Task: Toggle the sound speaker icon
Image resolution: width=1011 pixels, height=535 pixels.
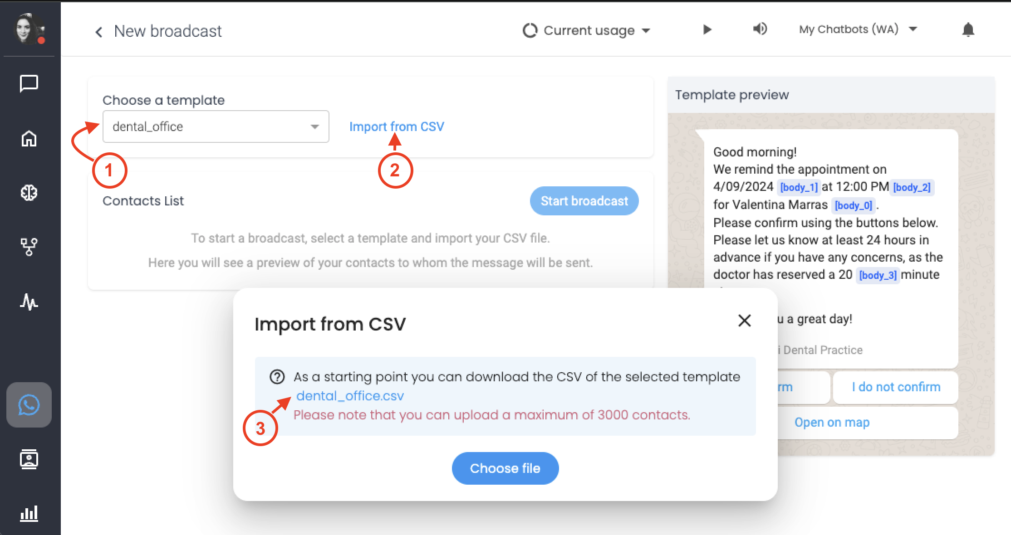Action: coord(760,29)
